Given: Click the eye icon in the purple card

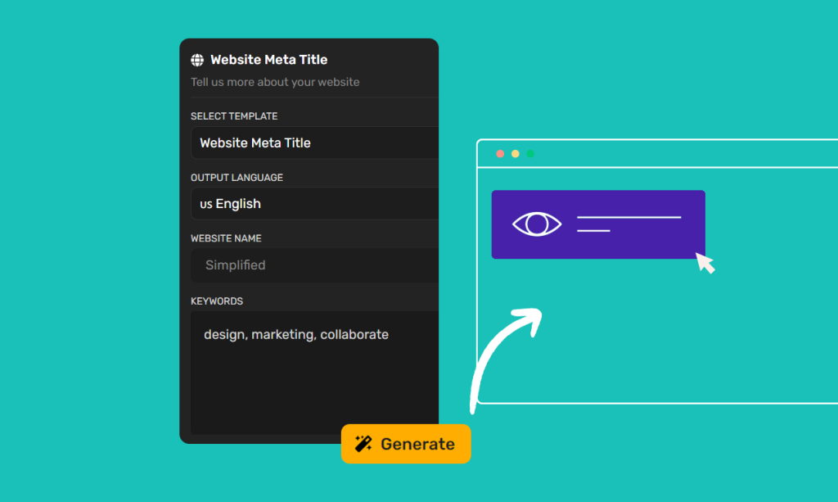Looking at the screenshot, I should [x=537, y=224].
